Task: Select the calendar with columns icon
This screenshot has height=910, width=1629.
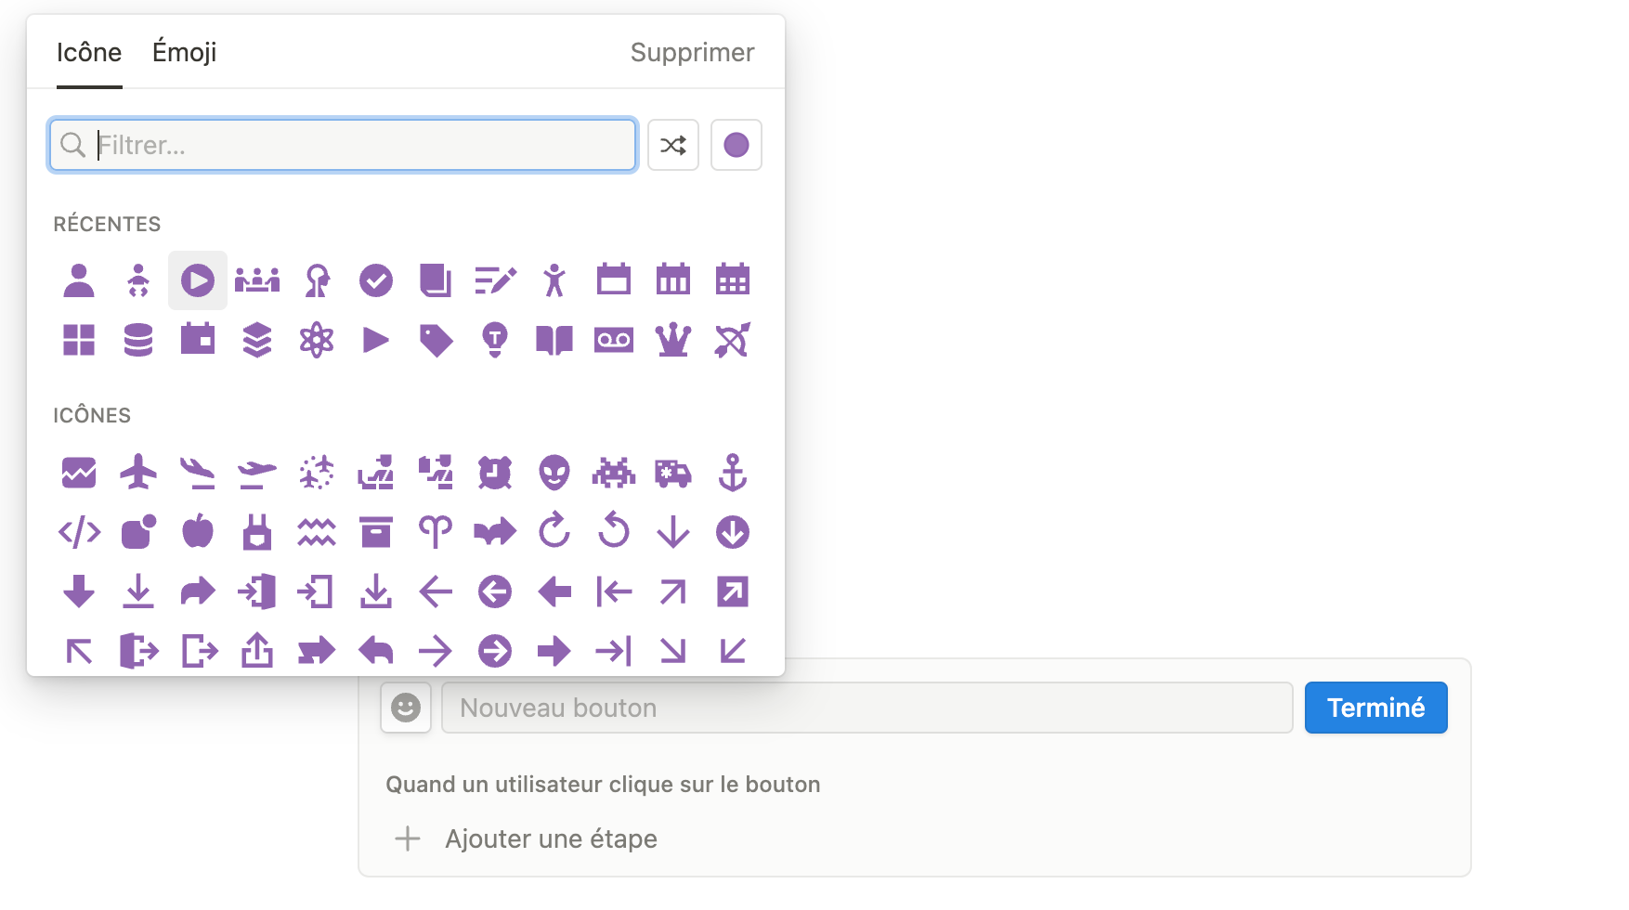Action: [x=673, y=279]
